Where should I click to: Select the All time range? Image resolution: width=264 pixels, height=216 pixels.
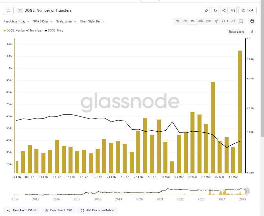pos(233,21)
